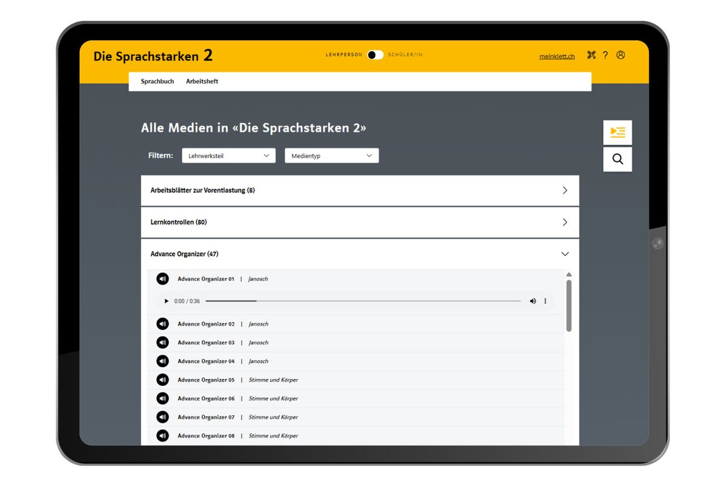Switch to the Arbeitsheft tab
Screen dimensions: 725x483
202,82
